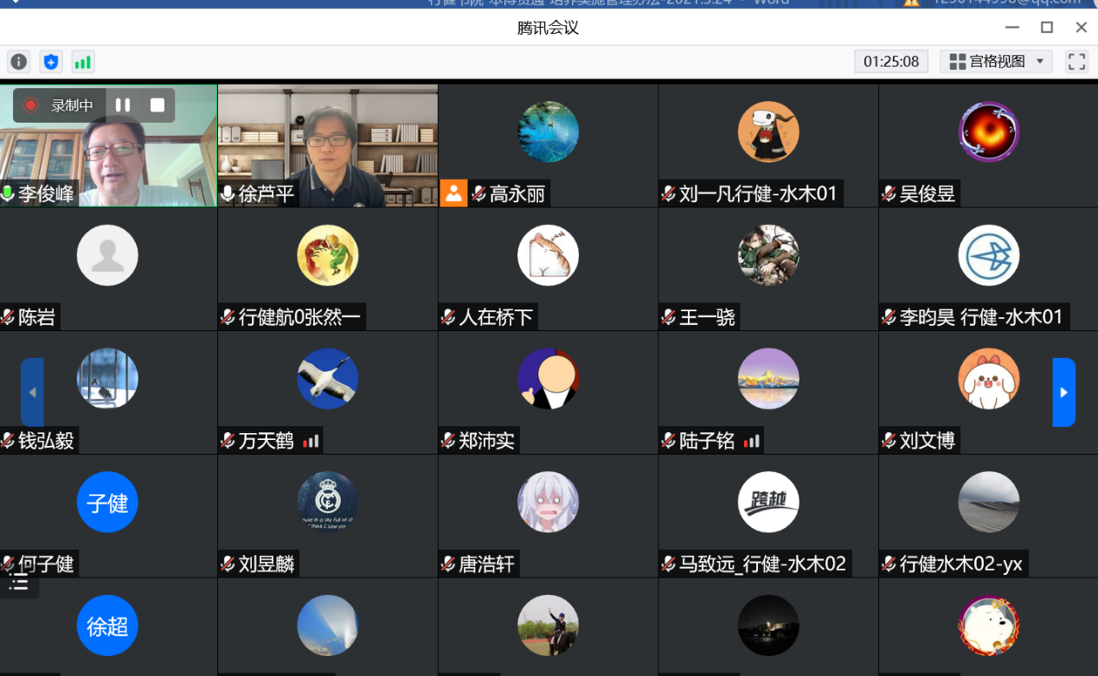Click the security shield icon
Screen dimensions: 1098x676
[x=50, y=61]
